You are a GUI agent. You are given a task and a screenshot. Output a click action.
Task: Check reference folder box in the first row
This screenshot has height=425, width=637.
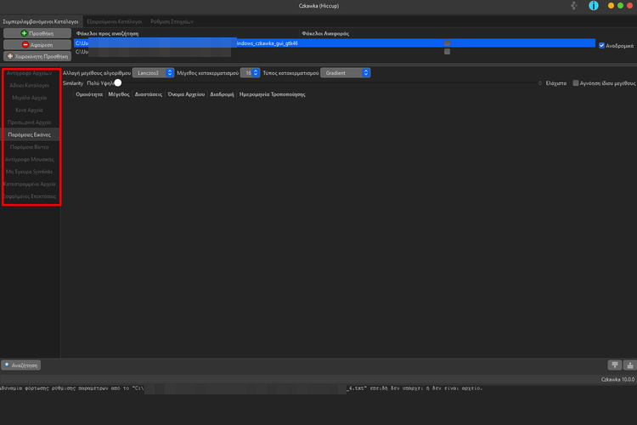click(x=447, y=43)
